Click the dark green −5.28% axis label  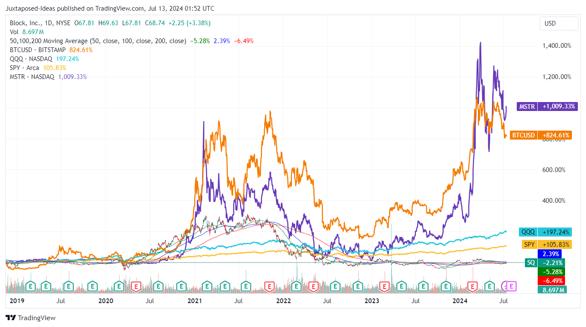(551, 272)
